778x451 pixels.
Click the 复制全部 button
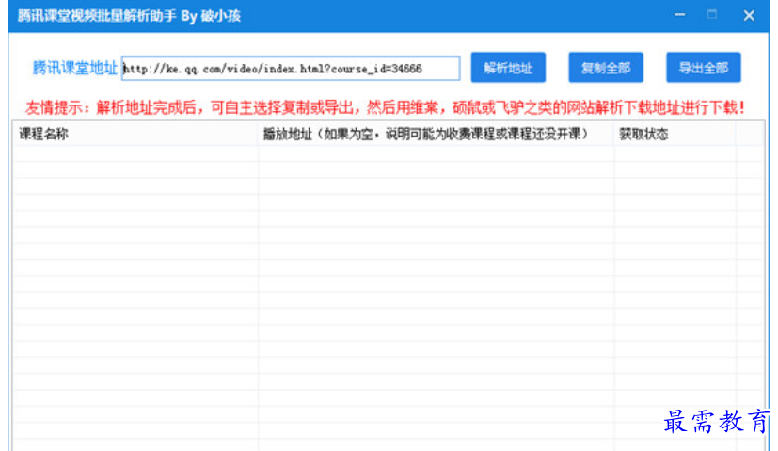click(606, 68)
